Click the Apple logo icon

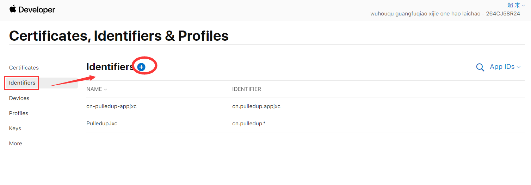pyautogui.click(x=13, y=9)
